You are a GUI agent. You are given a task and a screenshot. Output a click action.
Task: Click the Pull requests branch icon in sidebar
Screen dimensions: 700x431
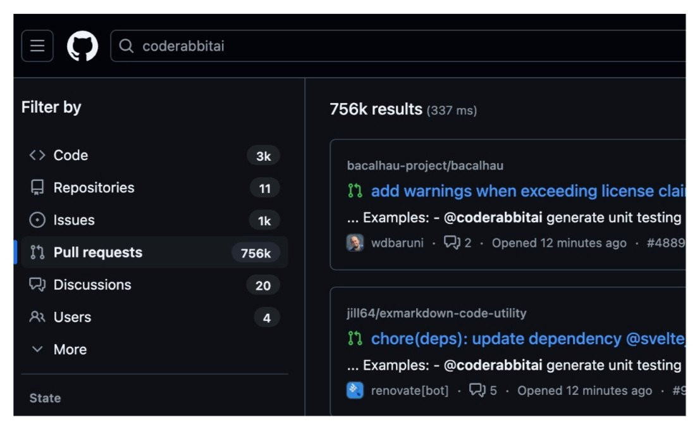tap(37, 253)
